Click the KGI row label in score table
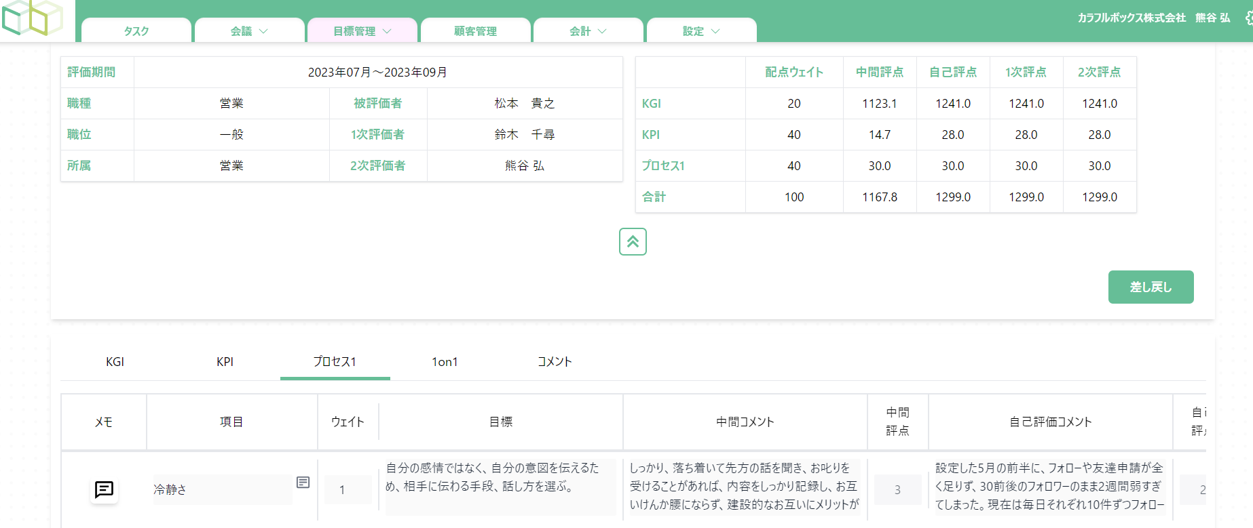The width and height of the screenshot is (1253, 528). pos(652,104)
